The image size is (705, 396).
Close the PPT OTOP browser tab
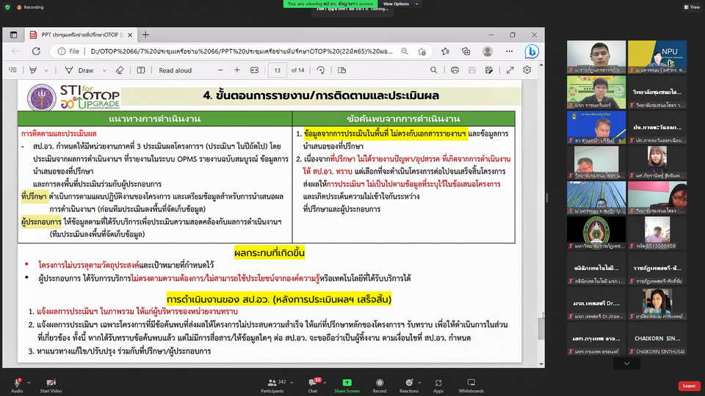point(130,34)
